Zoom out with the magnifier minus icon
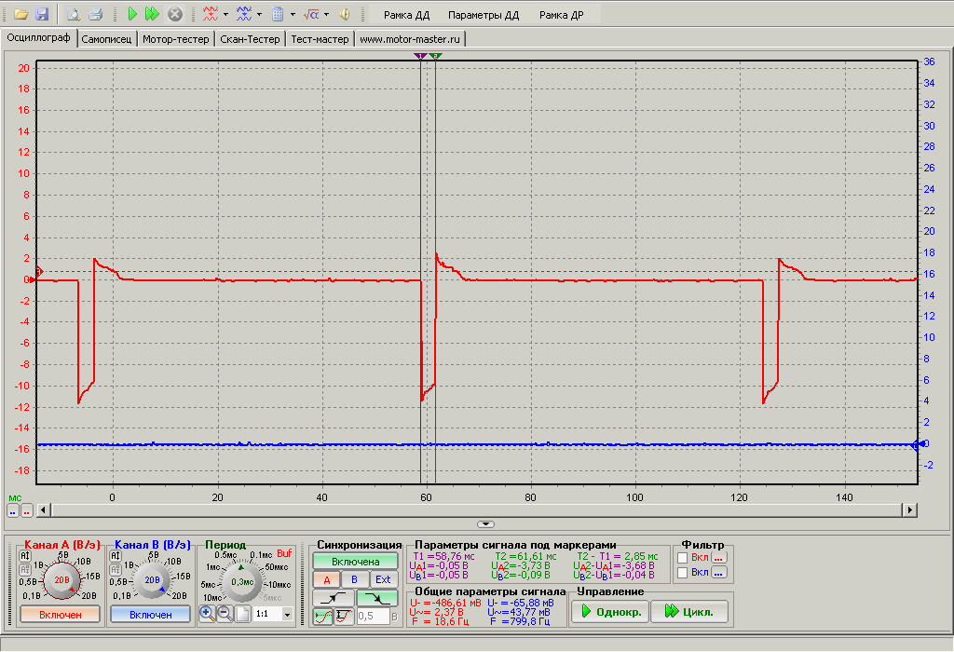The width and height of the screenshot is (954, 652). [x=225, y=614]
